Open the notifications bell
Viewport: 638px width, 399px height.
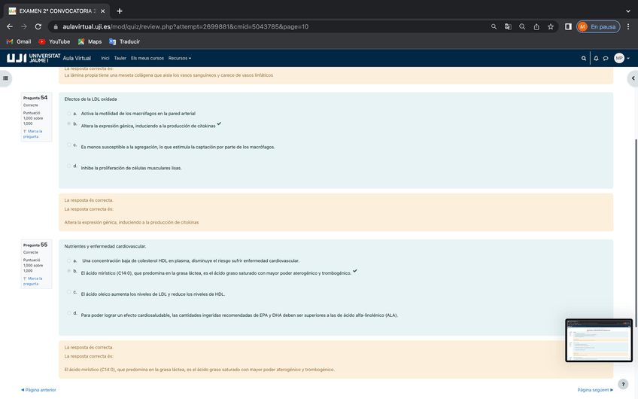596,58
